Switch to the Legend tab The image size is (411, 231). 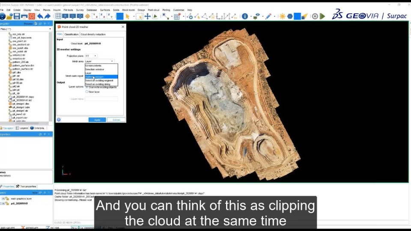point(22,128)
